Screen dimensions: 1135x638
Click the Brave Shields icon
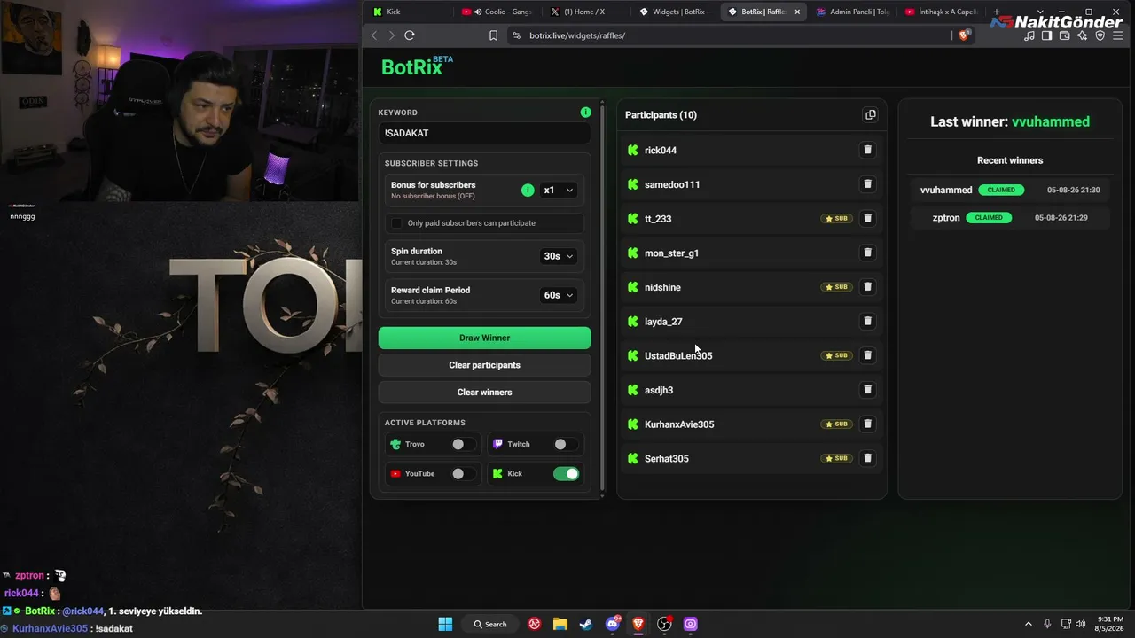pyautogui.click(x=965, y=35)
